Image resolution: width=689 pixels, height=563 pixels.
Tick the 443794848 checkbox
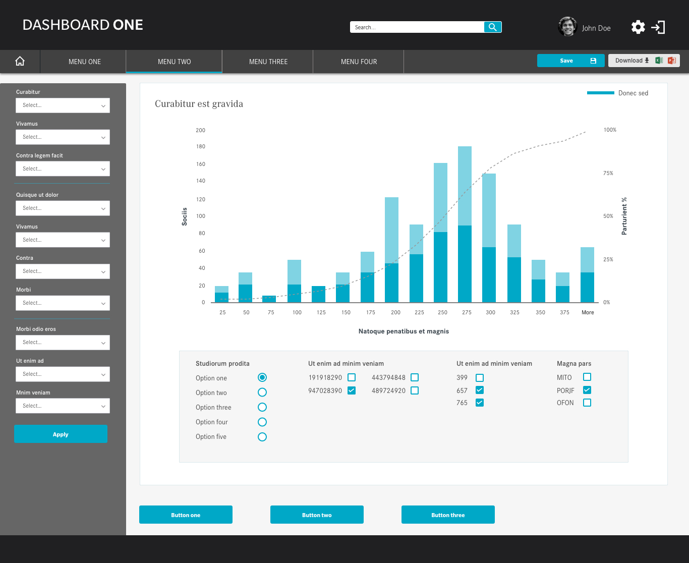[x=415, y=377]
